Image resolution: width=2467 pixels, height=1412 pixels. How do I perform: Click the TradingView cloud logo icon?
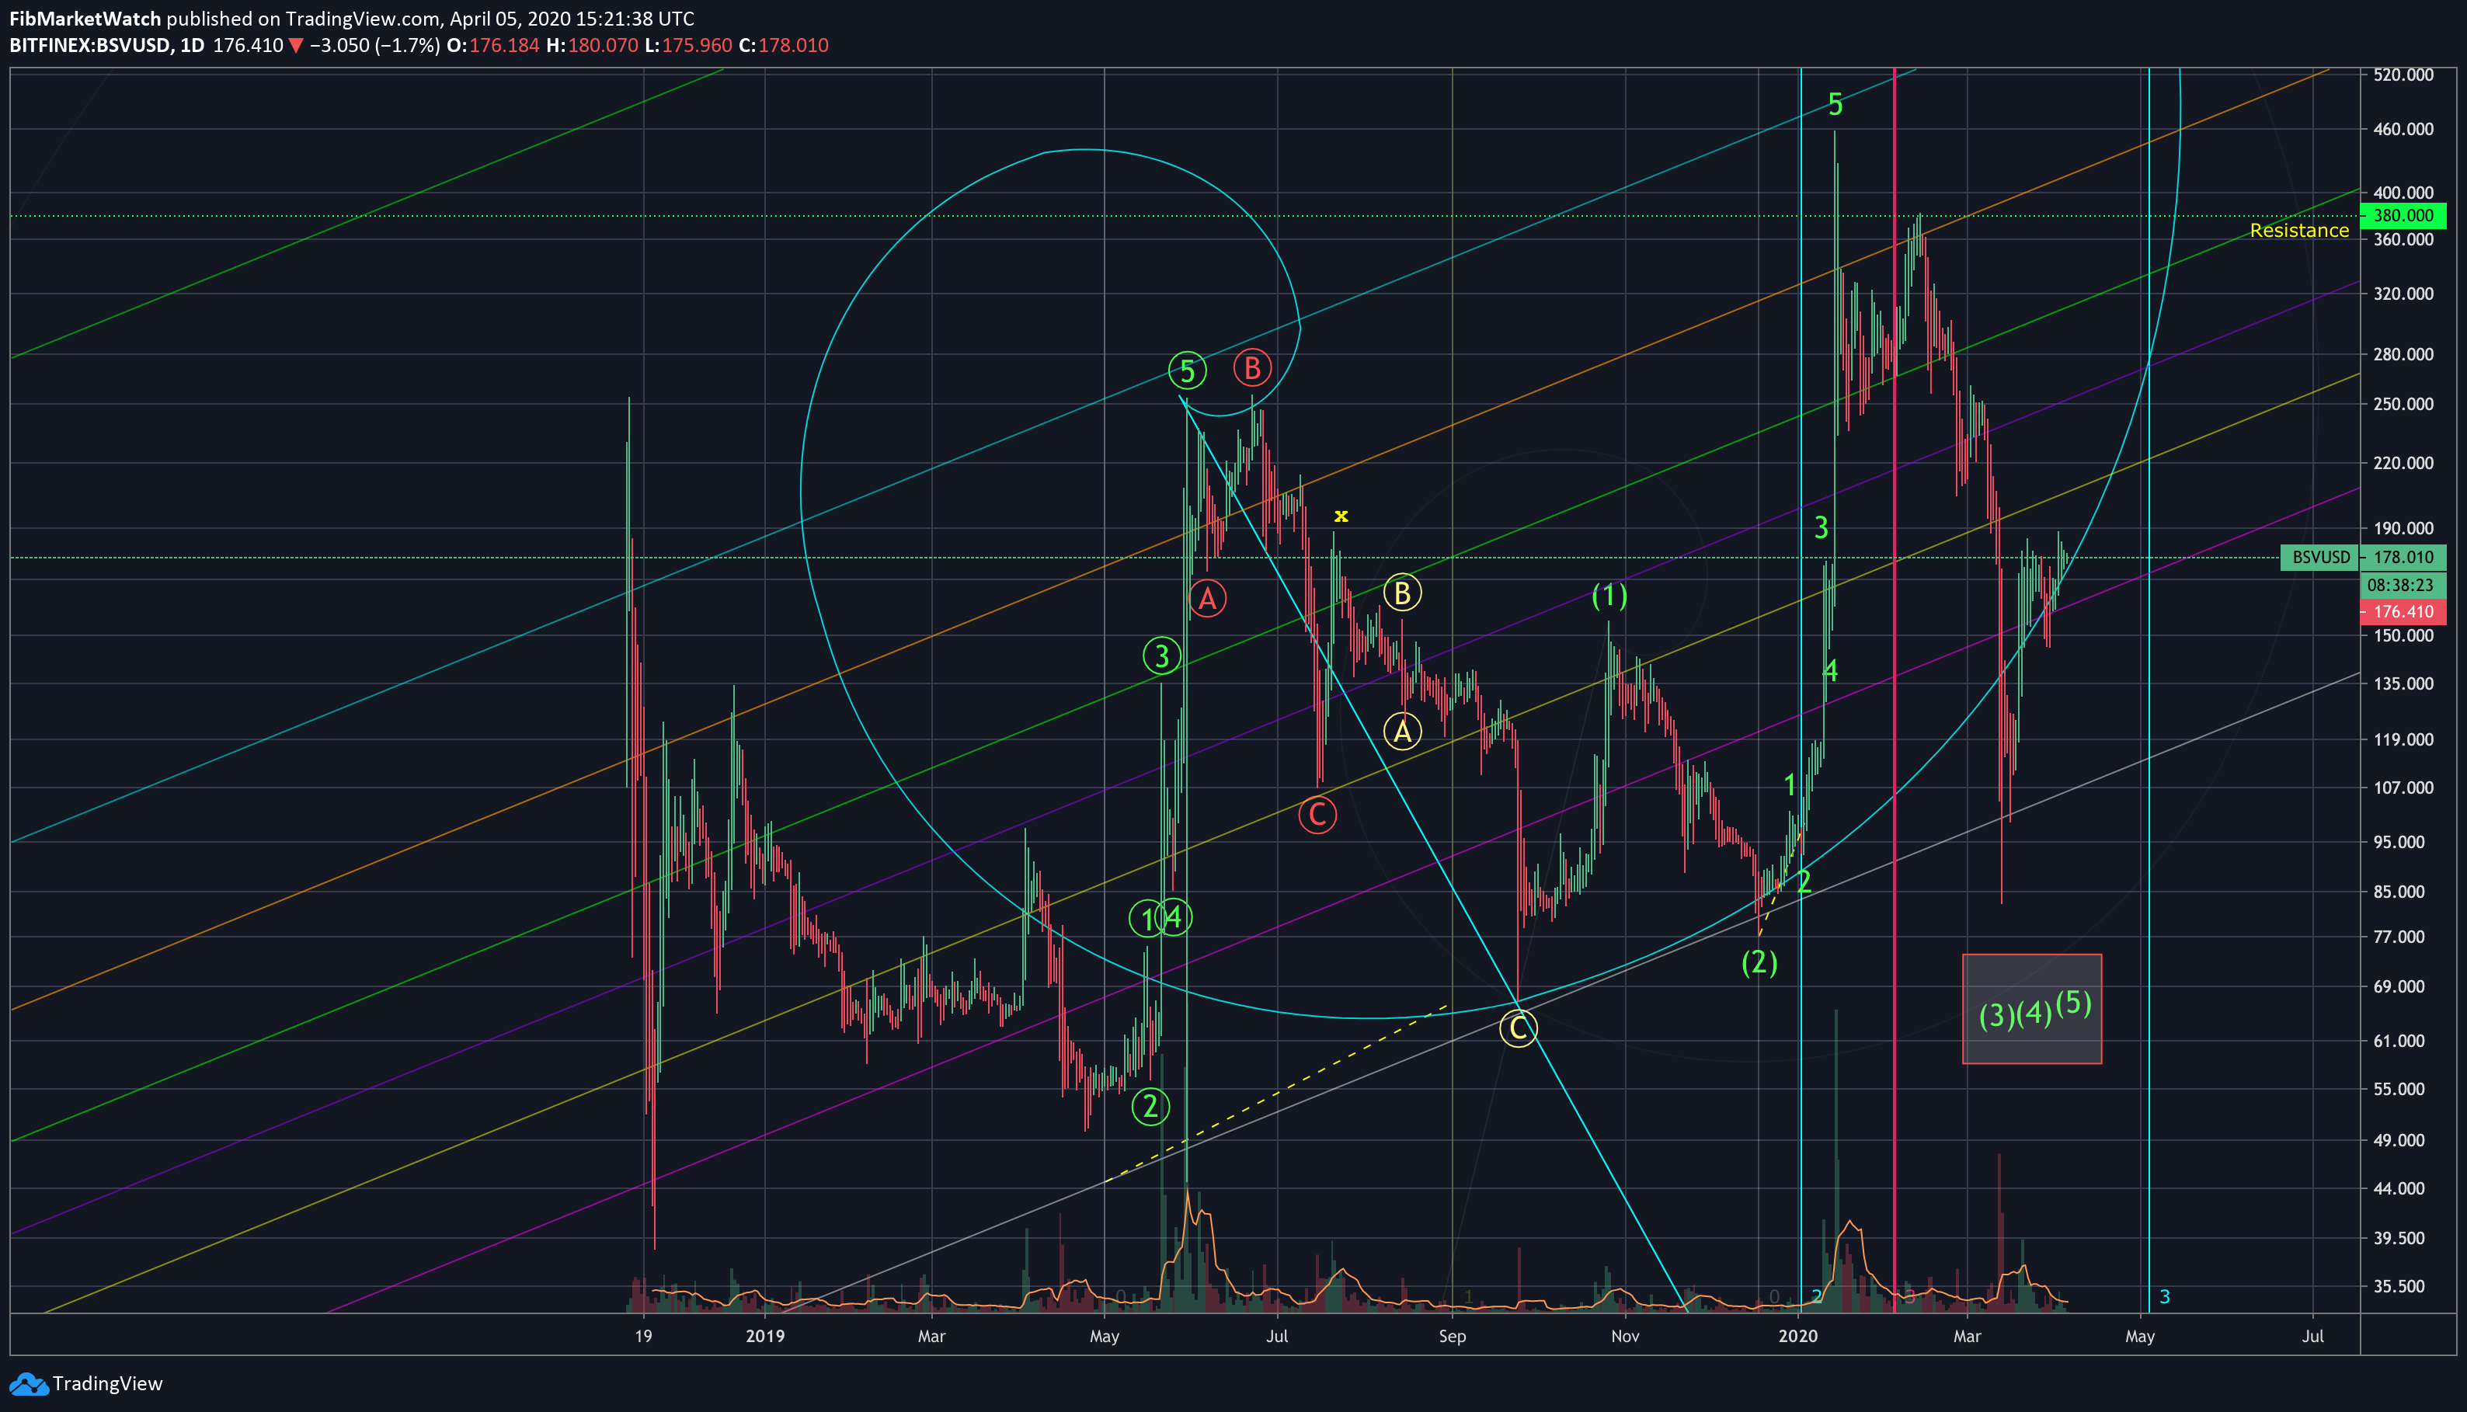[x=28, y=1384]
